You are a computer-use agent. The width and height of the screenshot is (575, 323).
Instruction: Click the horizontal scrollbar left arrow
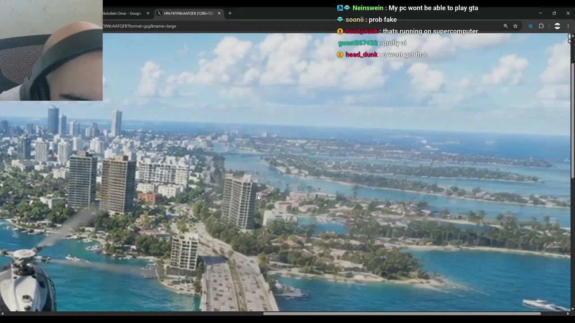point(2,314)
